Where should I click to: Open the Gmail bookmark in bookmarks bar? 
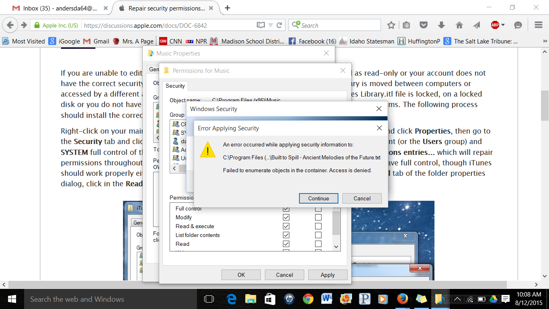tap(96, 41)
